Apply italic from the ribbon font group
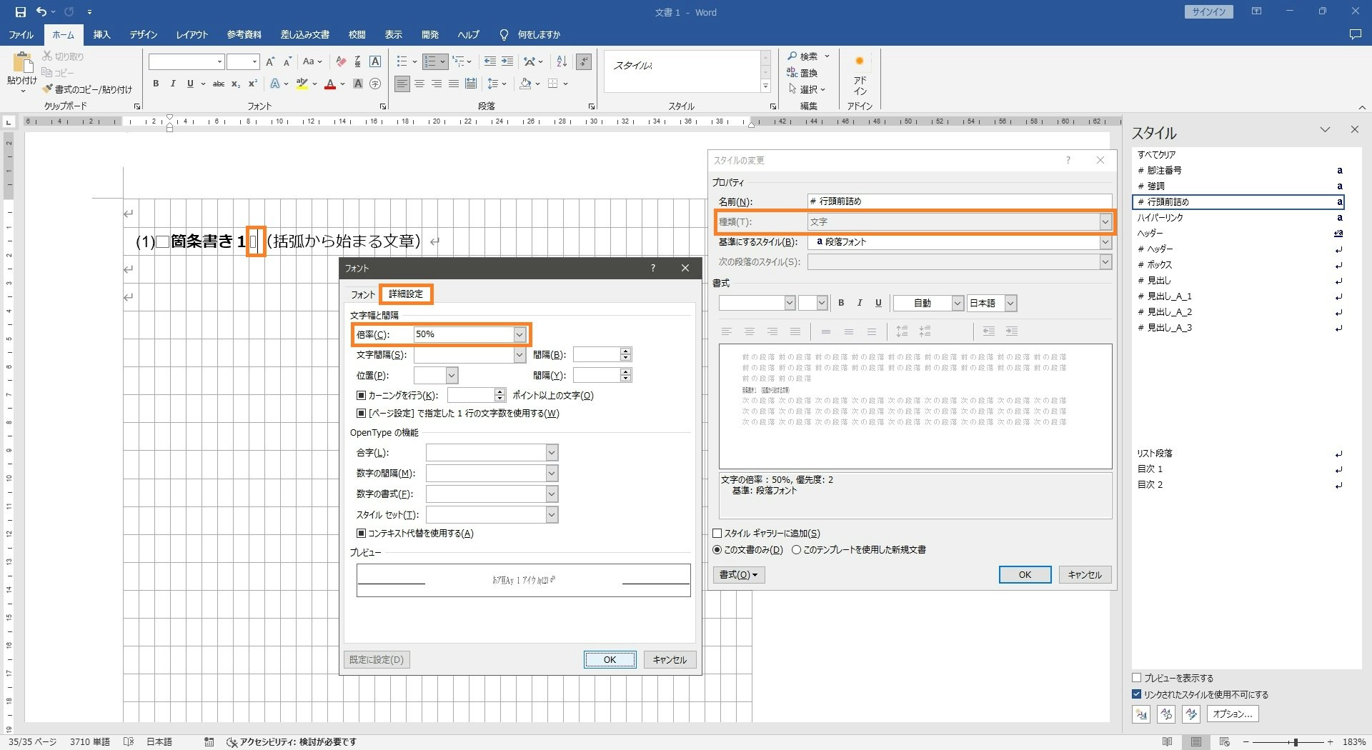This screenshot has height=750, width=1372. point(173,84)
